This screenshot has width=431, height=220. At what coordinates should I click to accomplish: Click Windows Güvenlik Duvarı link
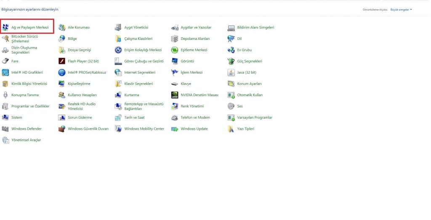click(x=88, y=128)
